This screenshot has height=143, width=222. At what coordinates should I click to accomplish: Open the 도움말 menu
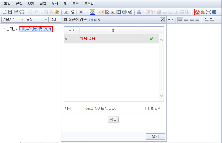pyautogui.click(x=89, y=4)
